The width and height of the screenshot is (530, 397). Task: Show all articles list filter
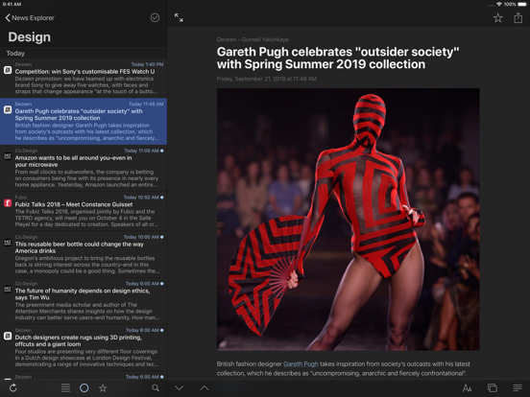[x=65, y=387]
